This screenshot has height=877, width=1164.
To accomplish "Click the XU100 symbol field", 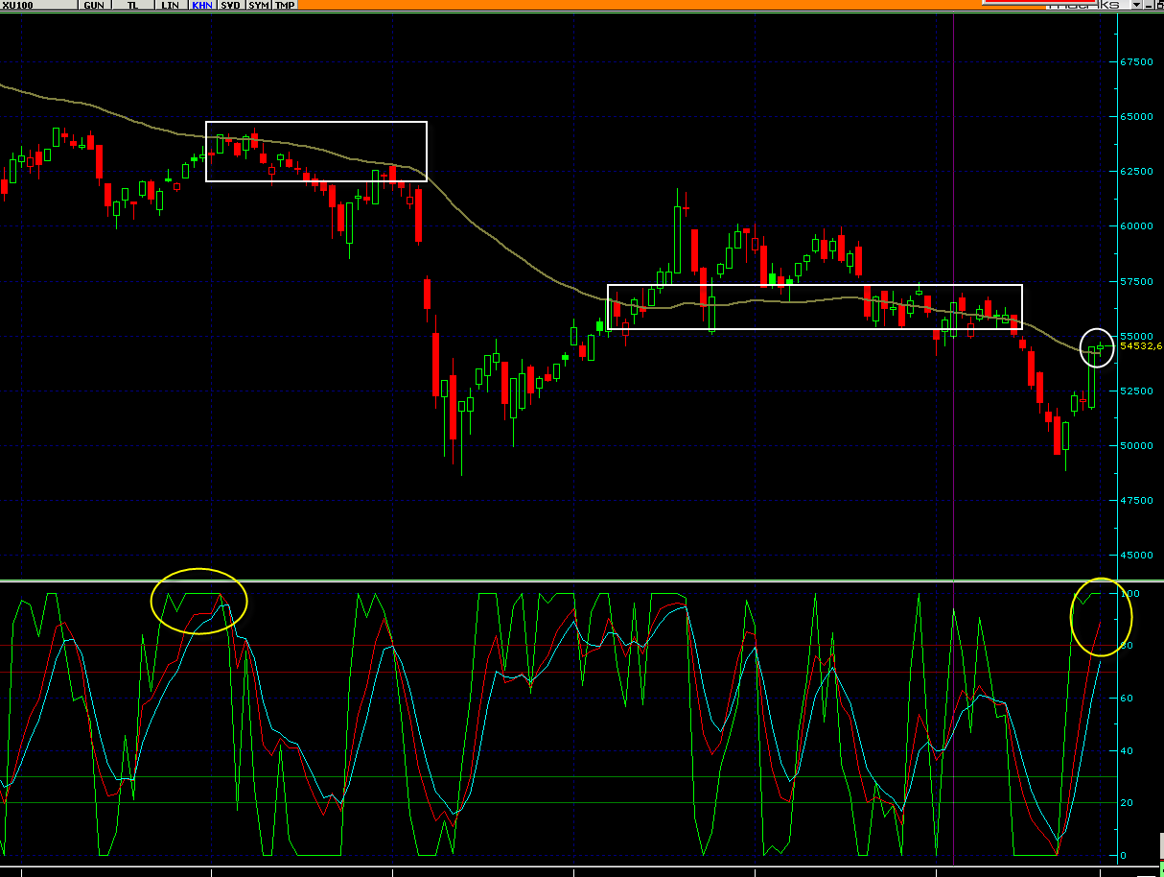I will click(36, 5).
